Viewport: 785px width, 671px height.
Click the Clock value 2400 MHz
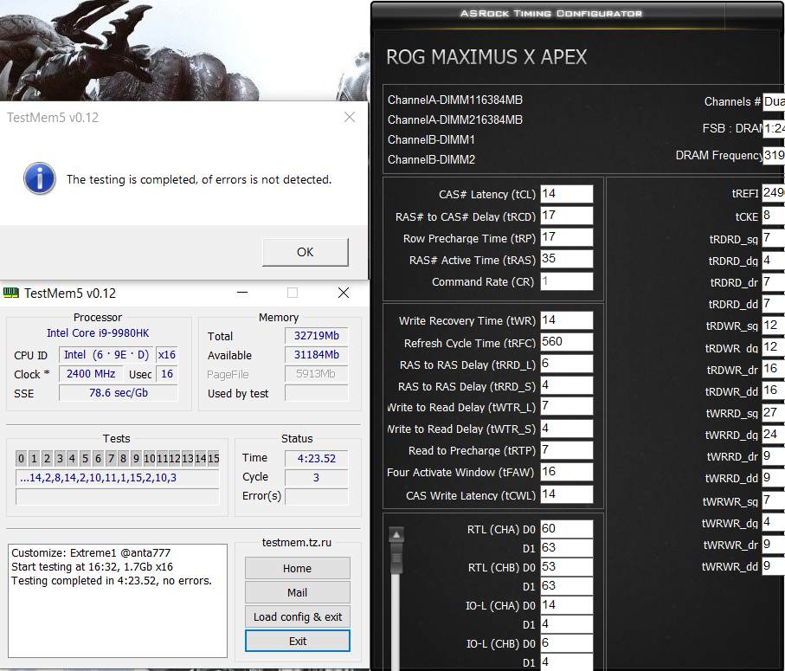click(x=91, y=373)
